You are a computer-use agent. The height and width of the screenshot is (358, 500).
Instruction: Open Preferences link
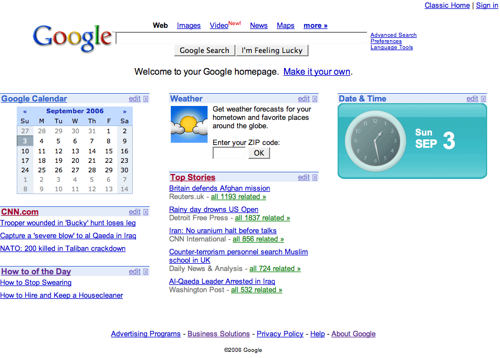(x=386, y=41)
